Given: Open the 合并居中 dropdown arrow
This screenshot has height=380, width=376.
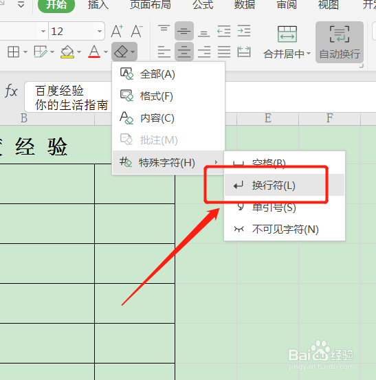Looking at the screenshot, I should click(309, 54).
